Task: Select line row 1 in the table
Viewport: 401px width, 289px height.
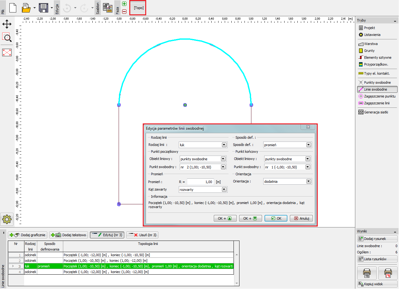Action: pos(121,255)
